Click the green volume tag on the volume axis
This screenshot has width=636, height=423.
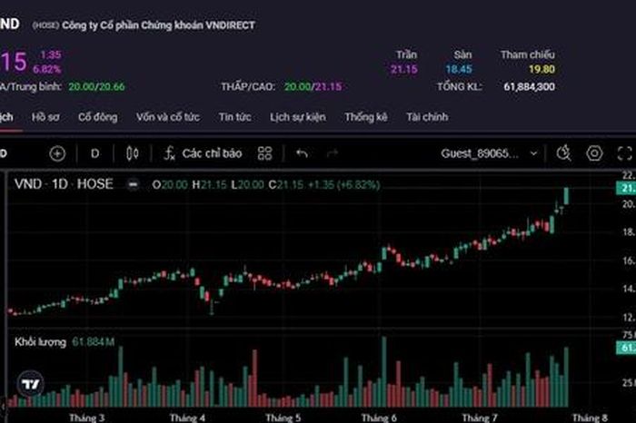point(626,348)
